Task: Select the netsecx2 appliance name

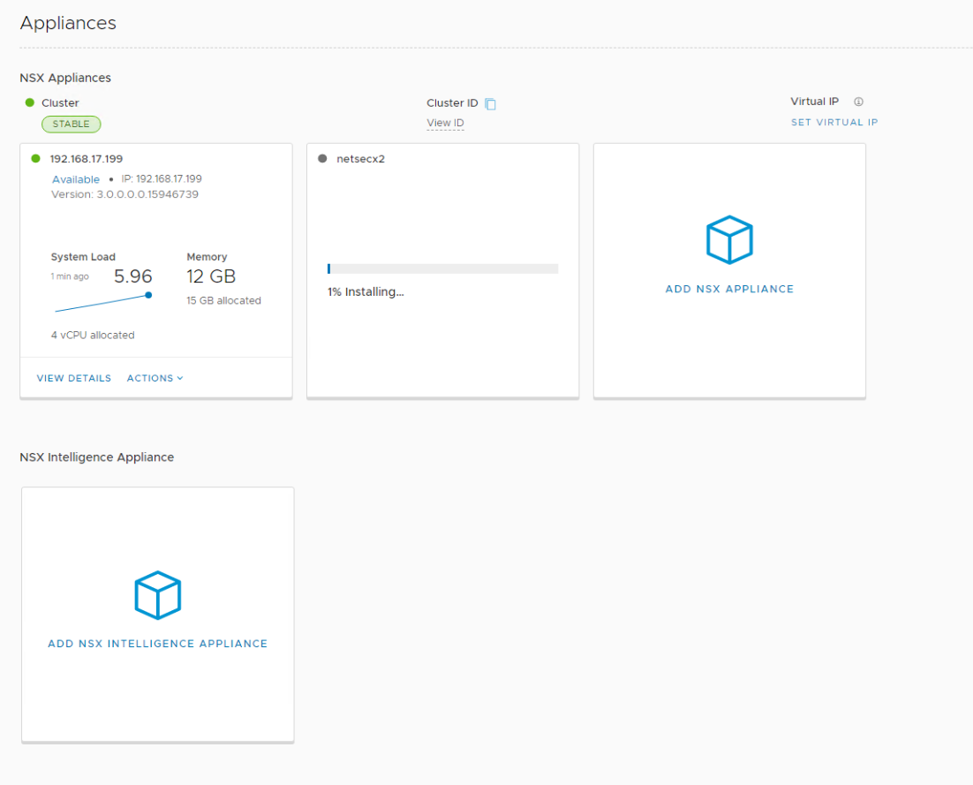Action: point(361,159)
